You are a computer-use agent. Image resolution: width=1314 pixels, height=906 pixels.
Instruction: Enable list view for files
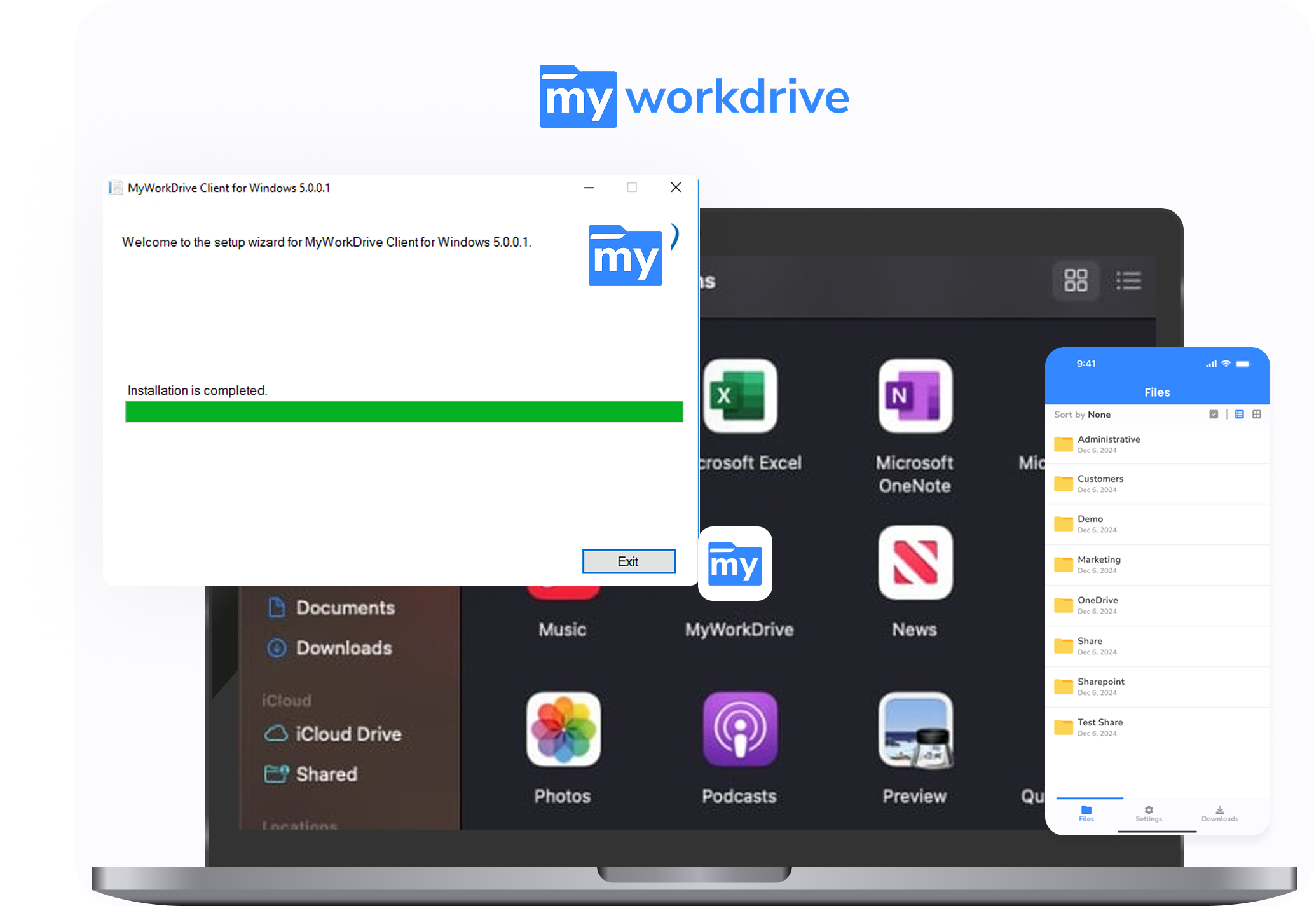[1238, 414]
